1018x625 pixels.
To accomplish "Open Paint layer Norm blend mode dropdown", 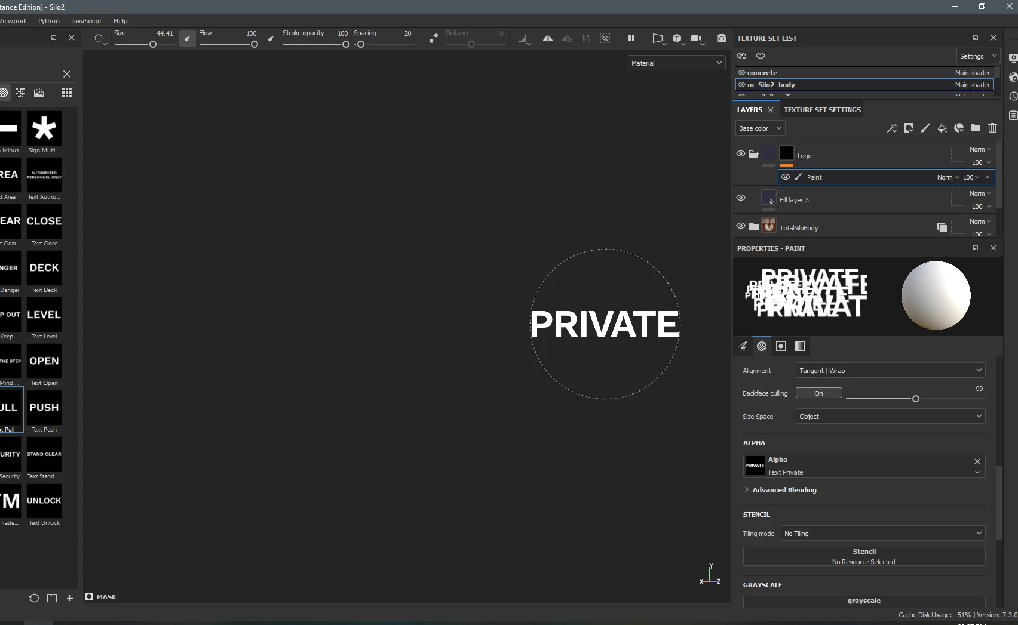I will [x=948, y=177].
